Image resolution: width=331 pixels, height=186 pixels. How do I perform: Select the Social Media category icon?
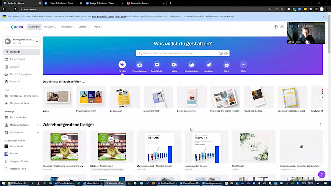coord(157,65)
